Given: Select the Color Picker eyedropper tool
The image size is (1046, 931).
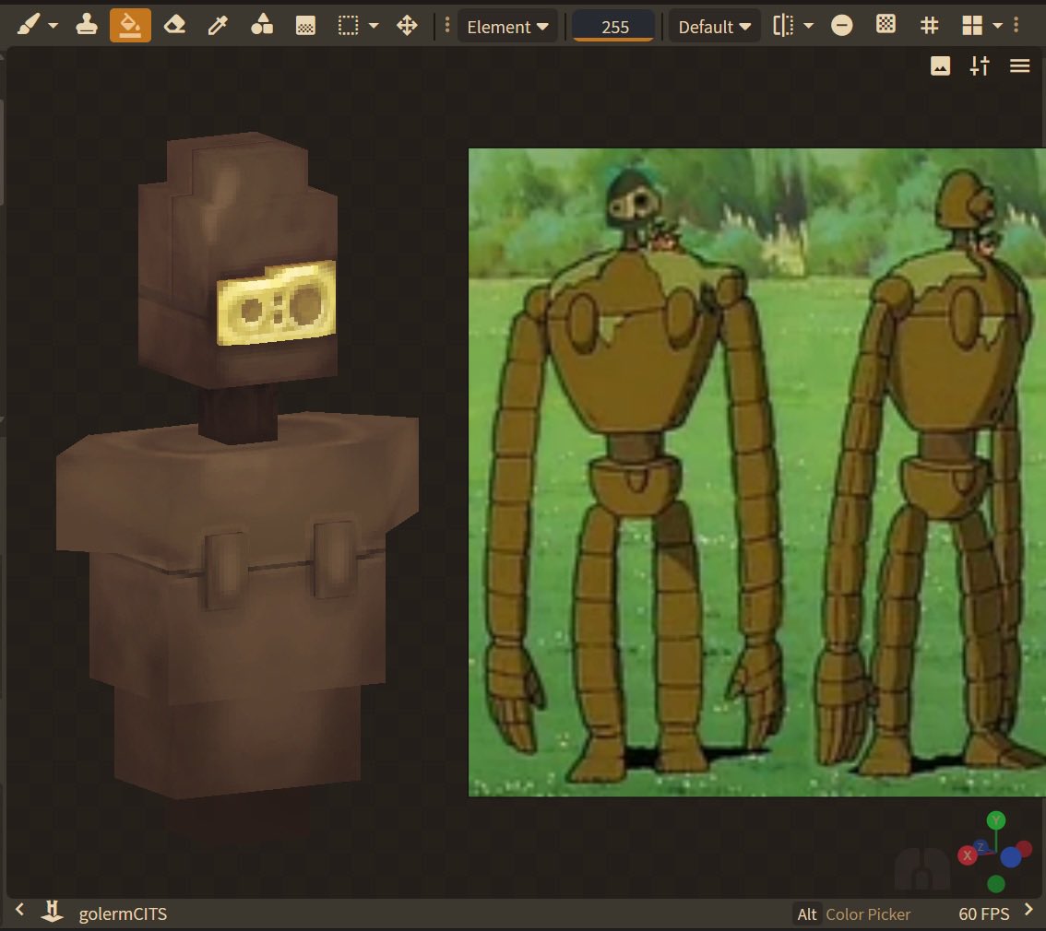Looking at the screenshot, I should coord(218,26).
